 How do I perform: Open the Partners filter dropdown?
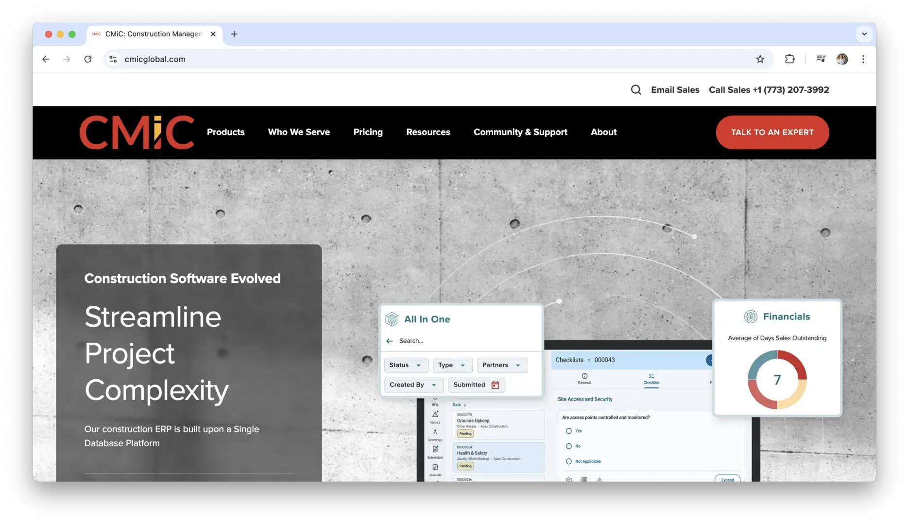502,365
